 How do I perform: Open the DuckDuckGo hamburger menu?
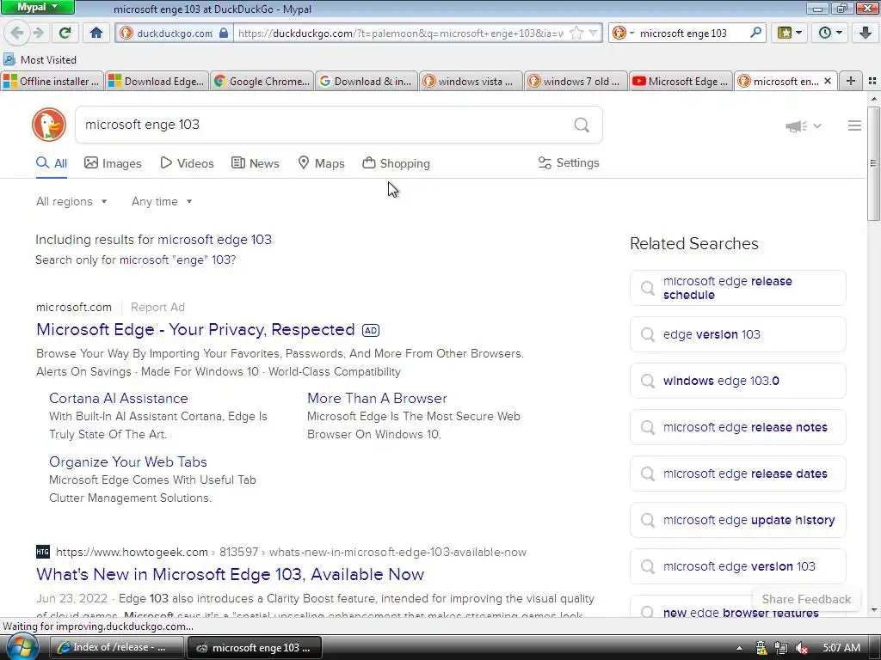click(854, 125)
